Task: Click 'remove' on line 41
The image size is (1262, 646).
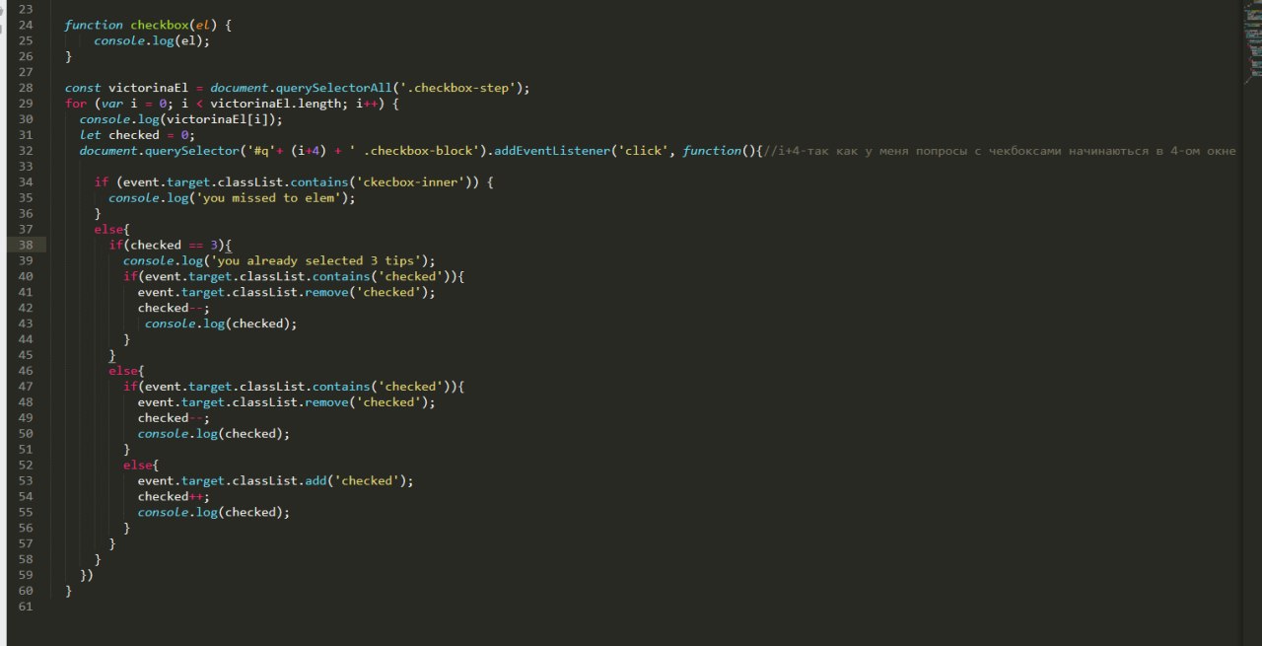Action: pyautogui.click(x=326, y=292)
